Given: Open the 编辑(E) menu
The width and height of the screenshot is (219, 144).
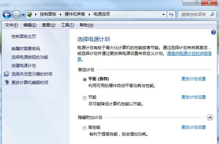Looking at the screenshot, I should click(x=30, y=25).
